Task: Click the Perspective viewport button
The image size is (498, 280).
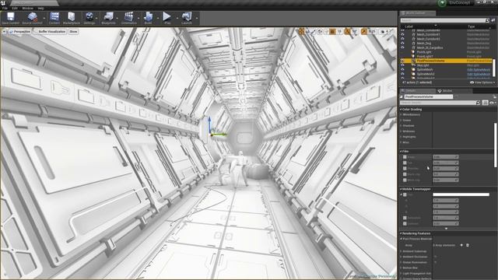Action: 19,32
